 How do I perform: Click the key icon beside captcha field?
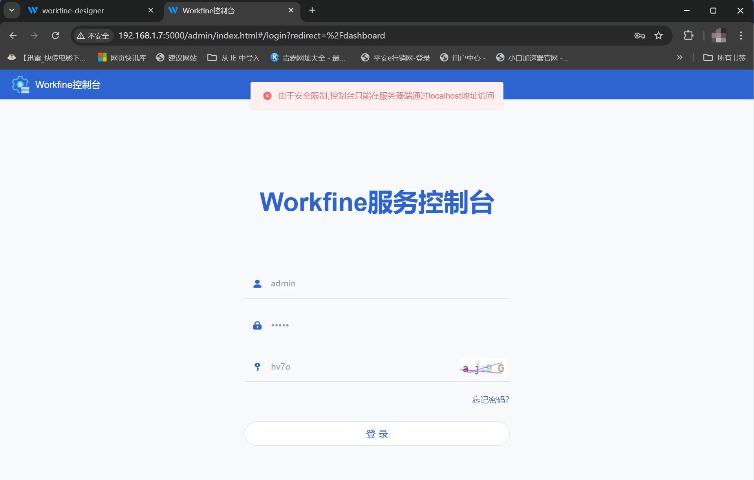pos(257,367)
